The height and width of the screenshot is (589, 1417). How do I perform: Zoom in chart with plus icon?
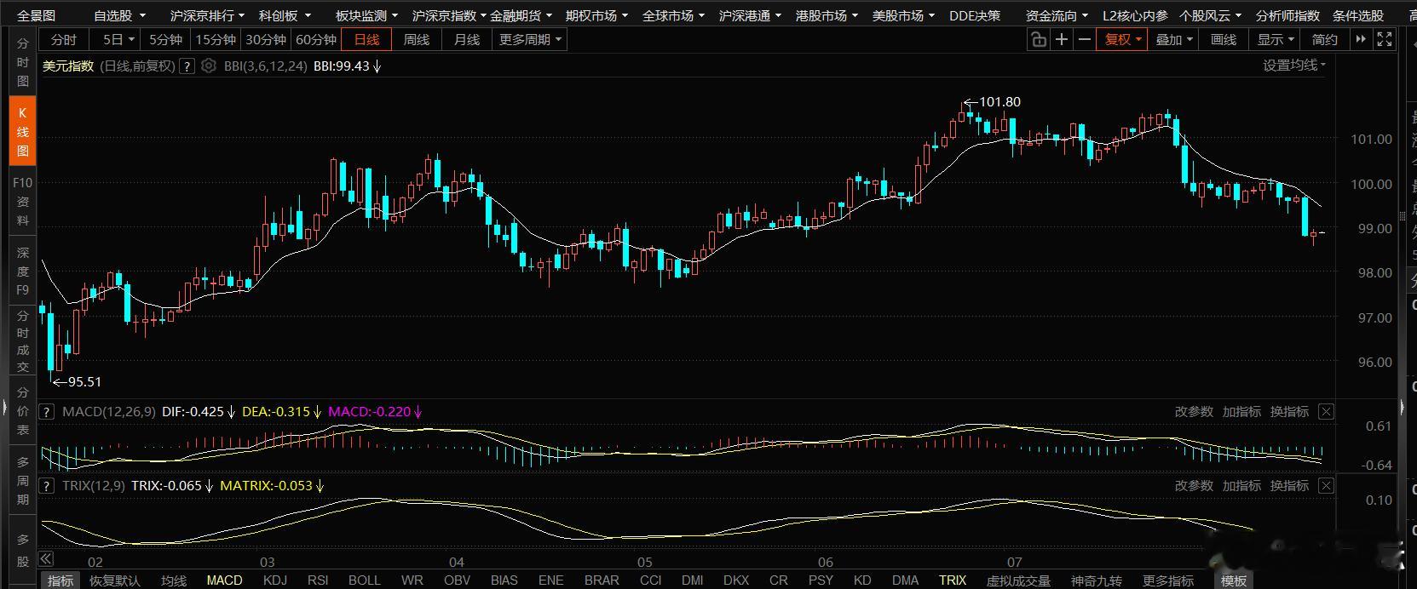coord(1062,39)
